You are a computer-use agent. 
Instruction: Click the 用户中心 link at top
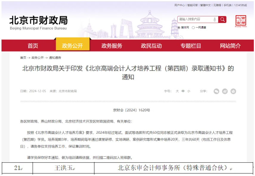click(x=180, y=5)
